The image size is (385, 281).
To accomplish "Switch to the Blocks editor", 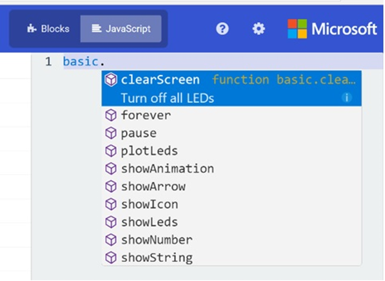I will (x=48, y=28).
